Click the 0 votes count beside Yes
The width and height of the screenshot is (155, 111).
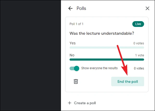(x=139, y=43)
